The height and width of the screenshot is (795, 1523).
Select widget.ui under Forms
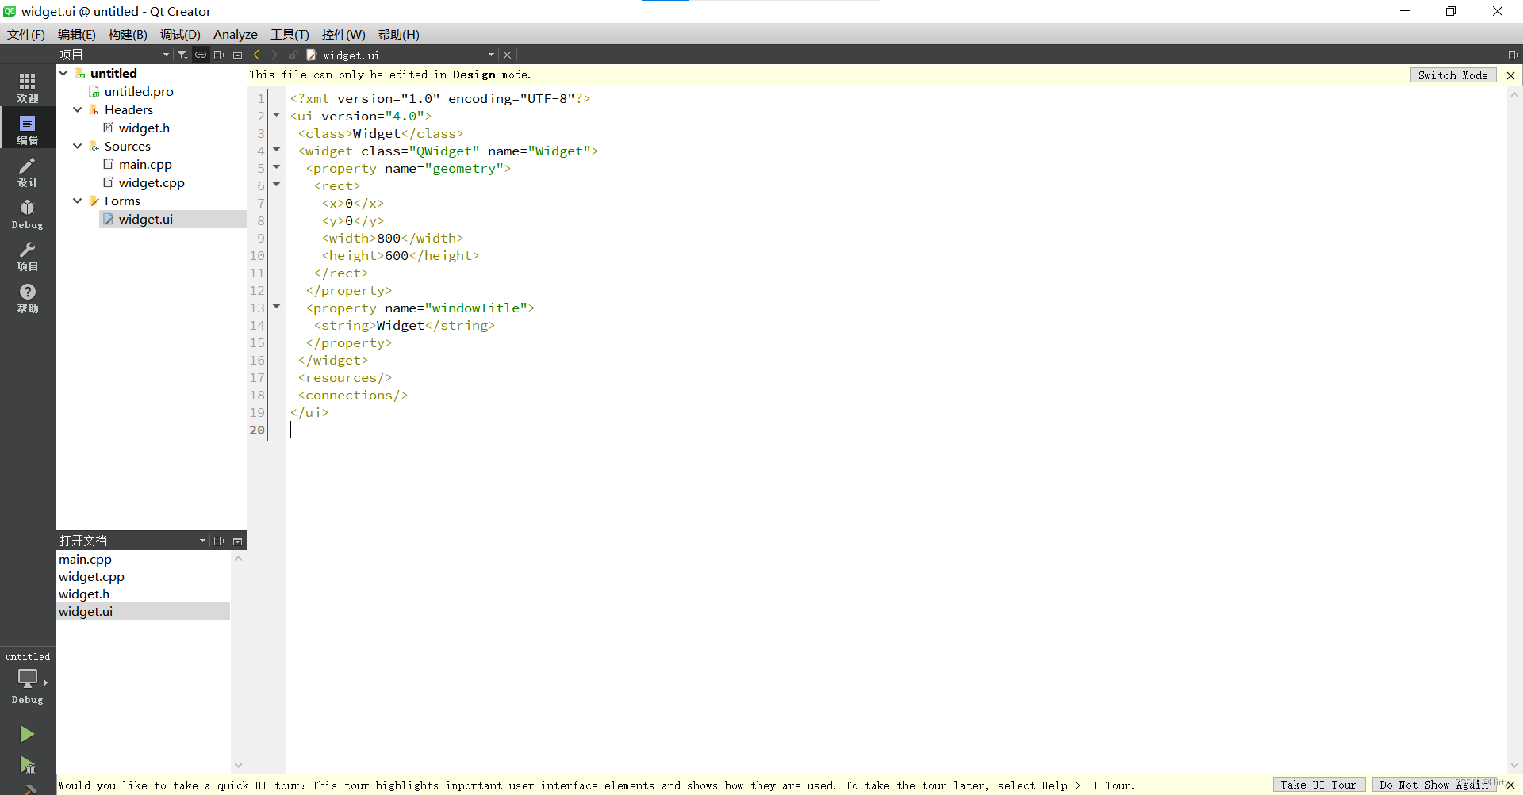tap(145, 219)
